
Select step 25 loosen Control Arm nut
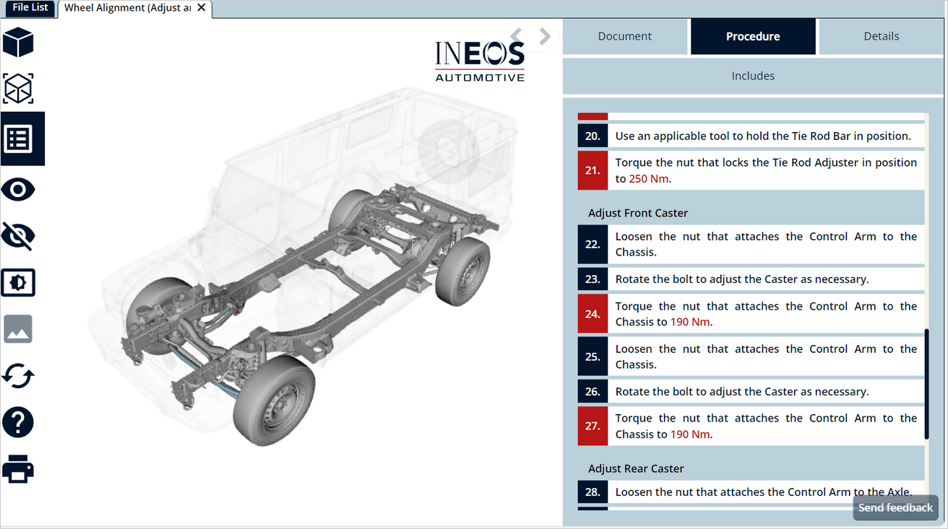(x=751, y=357)
